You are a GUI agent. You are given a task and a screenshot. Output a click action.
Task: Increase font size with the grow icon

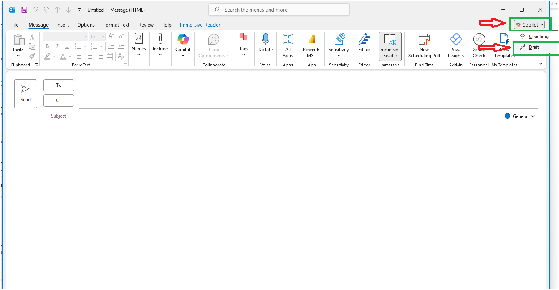pyautogui.click(x=111, y=36)
